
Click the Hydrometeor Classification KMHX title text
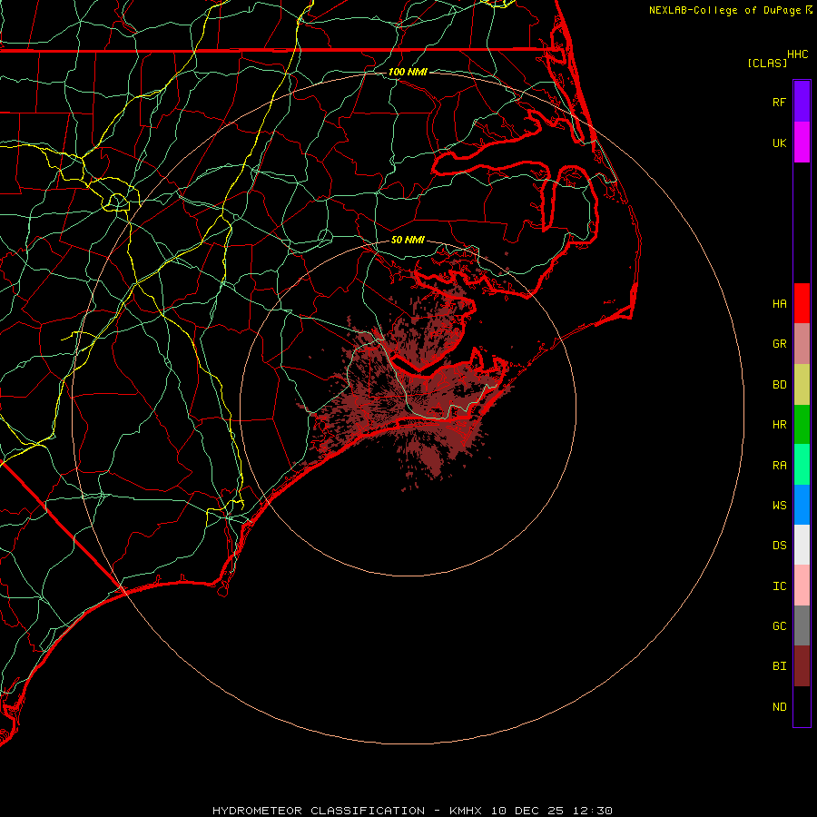412,811
